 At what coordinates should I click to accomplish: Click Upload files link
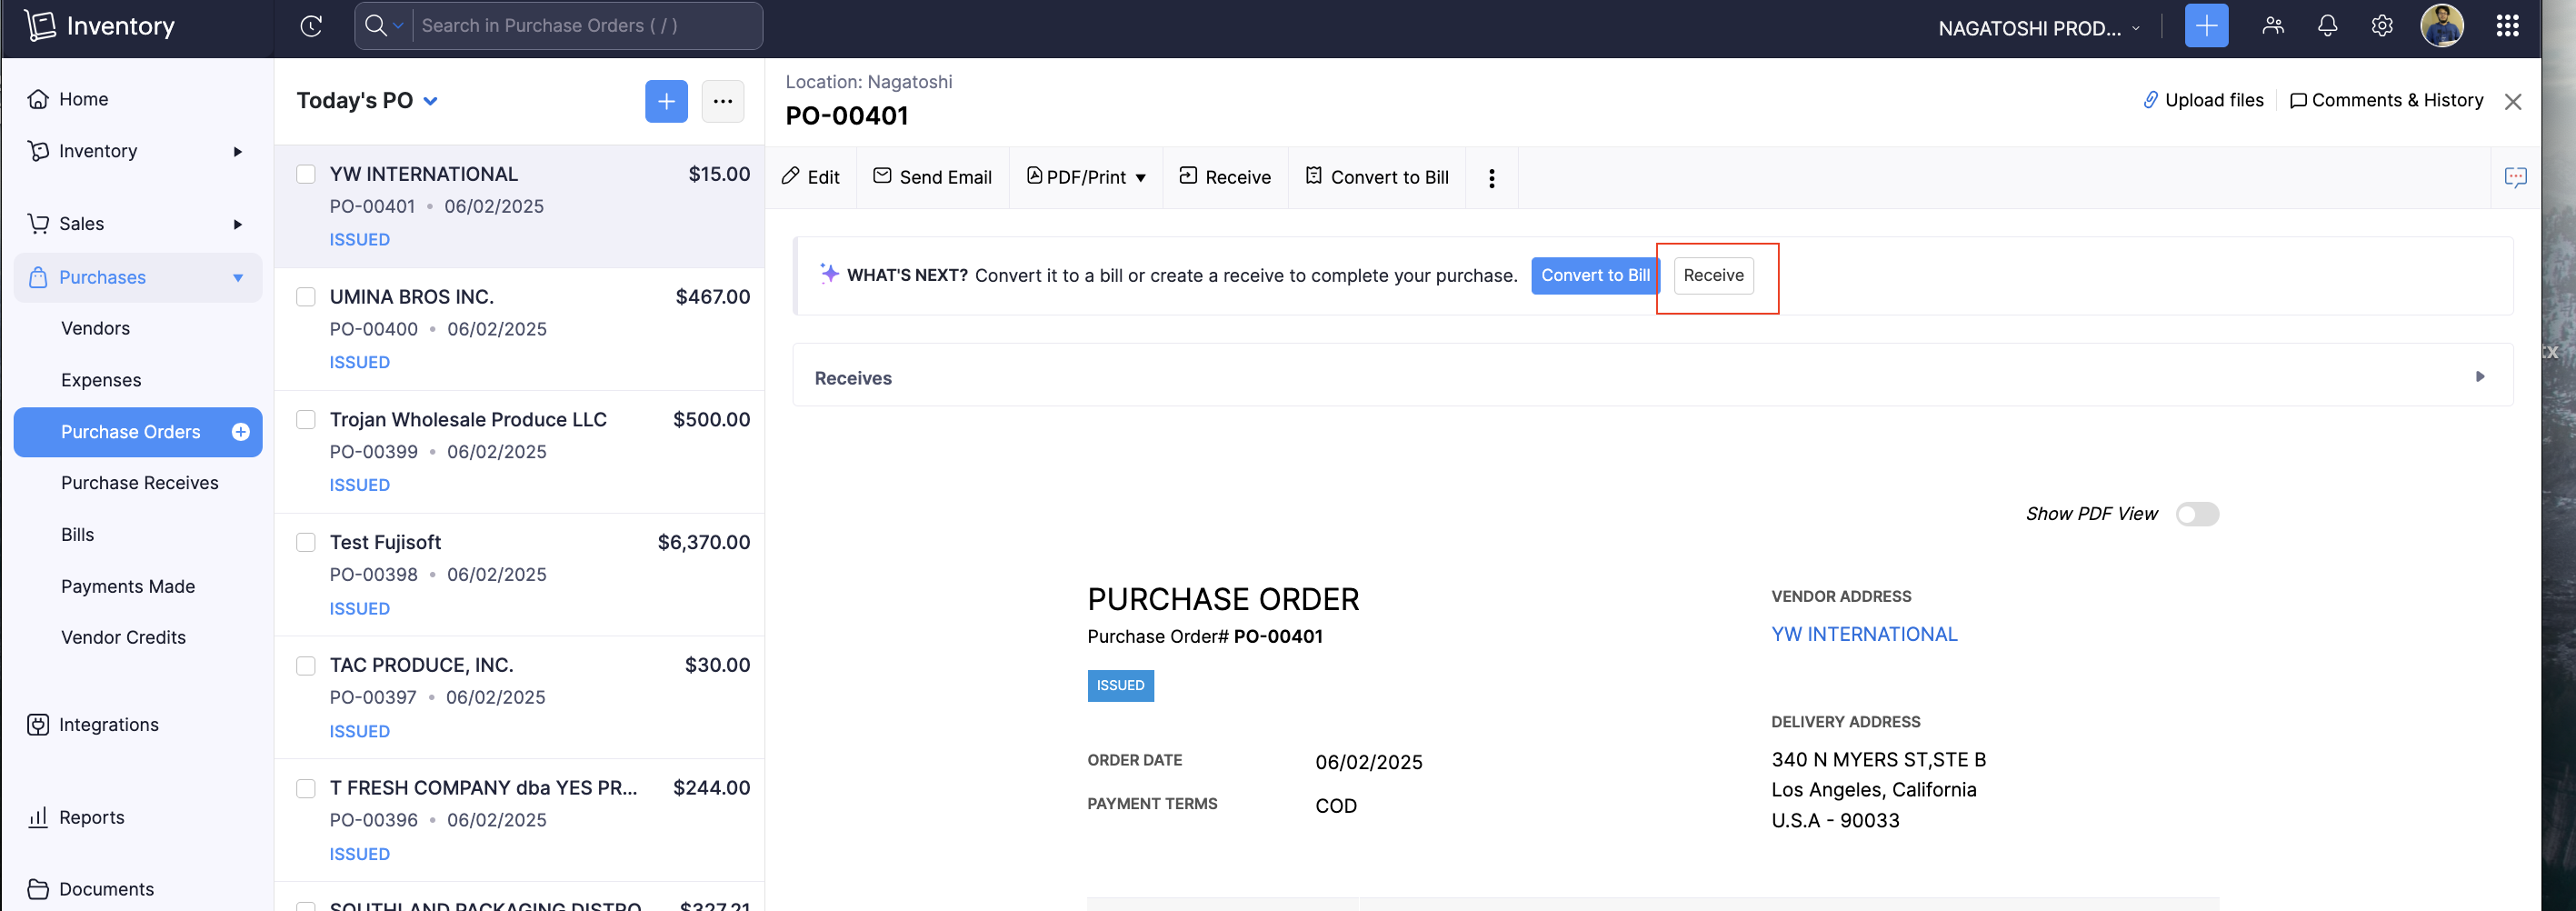[x=2203, y=101]
